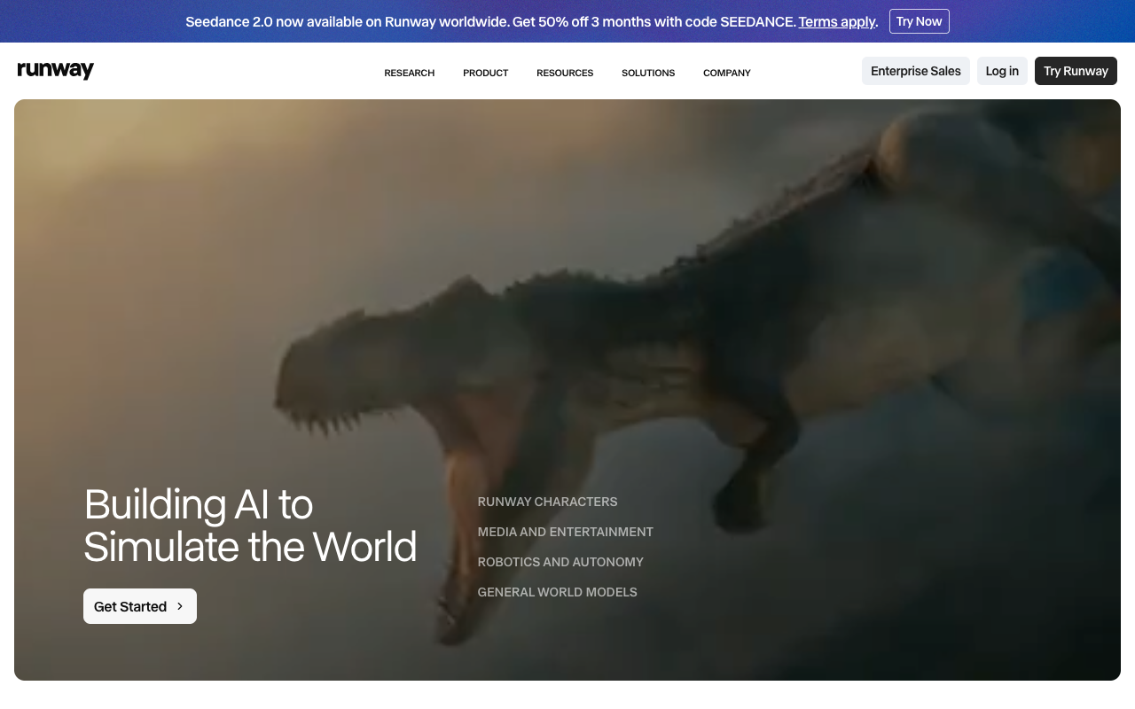Image resolution: width=1135 pixels, height=709 pixels.
Task: Expand the Product navigation menu
Action: pyautogui.click(x=485, y=73)
